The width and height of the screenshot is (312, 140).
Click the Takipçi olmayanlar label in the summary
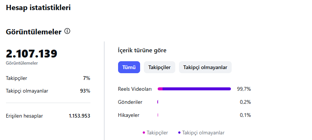pyautogui.click(x=27, y=91)
